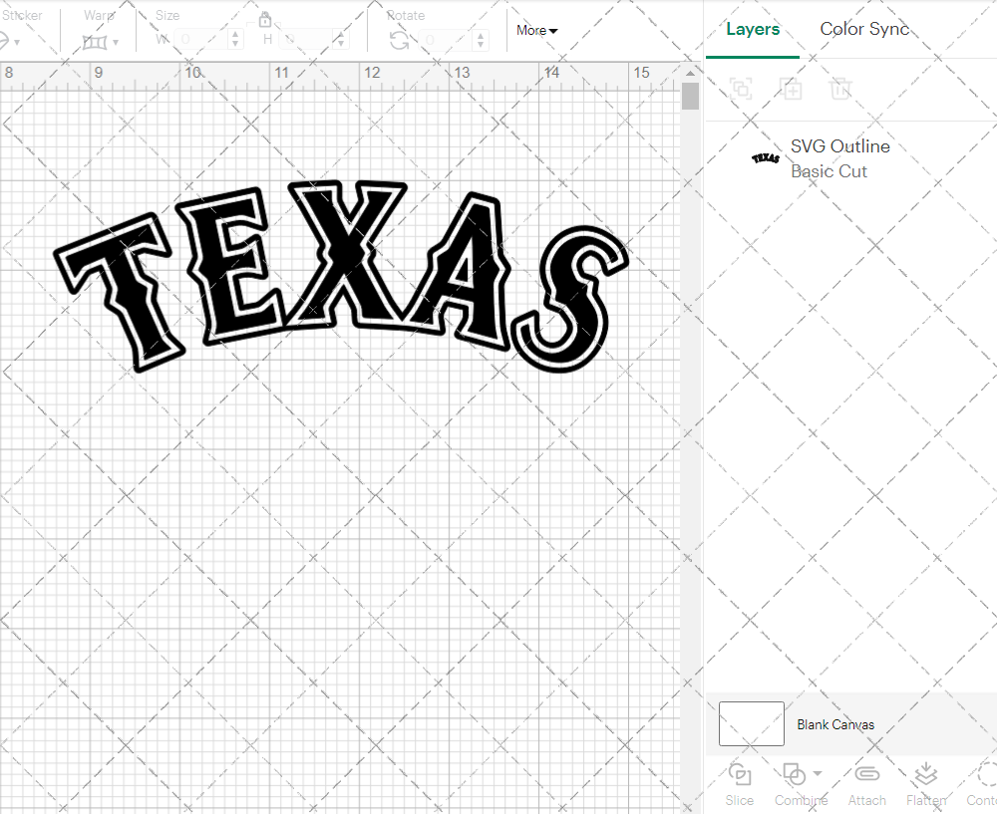
Task: Click the duplicate layer icon
Action: click(x=792, y=89)
